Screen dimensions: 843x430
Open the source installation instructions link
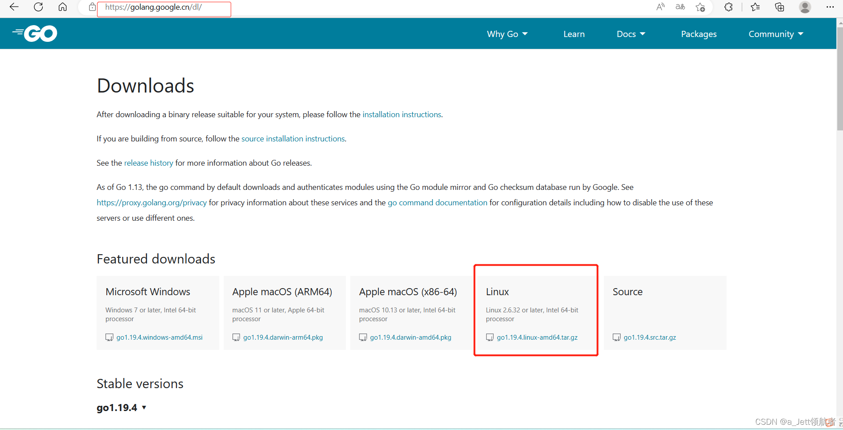(x=293, y=139)
